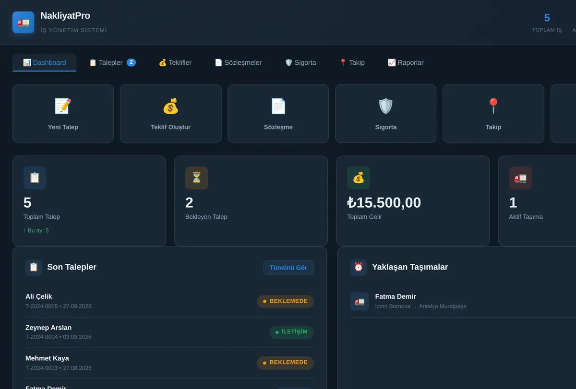Open the Teklifler tab

tap(175, 62)
